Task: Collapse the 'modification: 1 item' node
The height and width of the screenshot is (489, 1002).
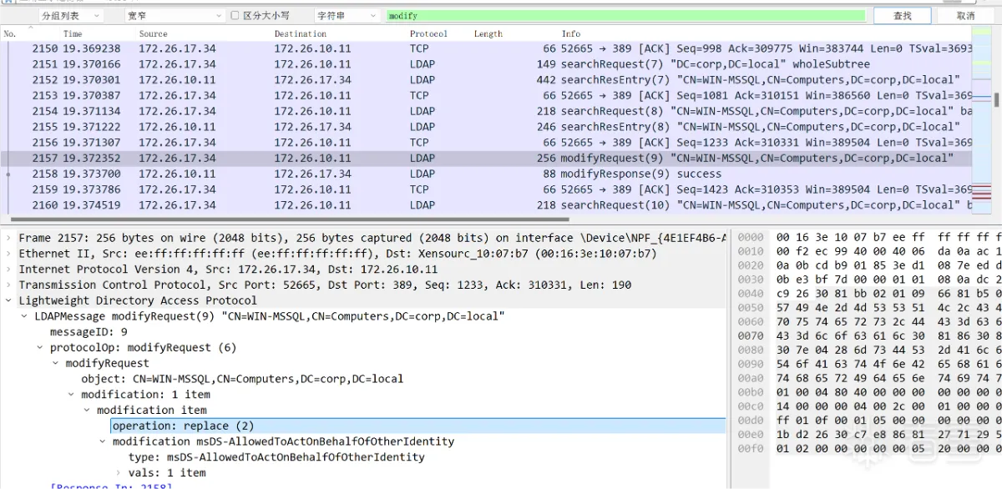Action: [x=72, y=395]
